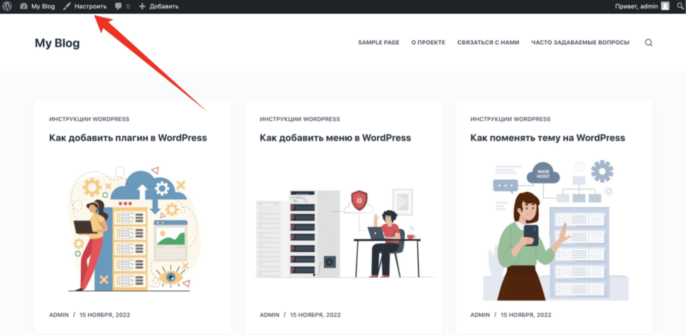This screenshot has height=335, width=686.
Task: Click category label above меню post
Action: click(300, 119)
